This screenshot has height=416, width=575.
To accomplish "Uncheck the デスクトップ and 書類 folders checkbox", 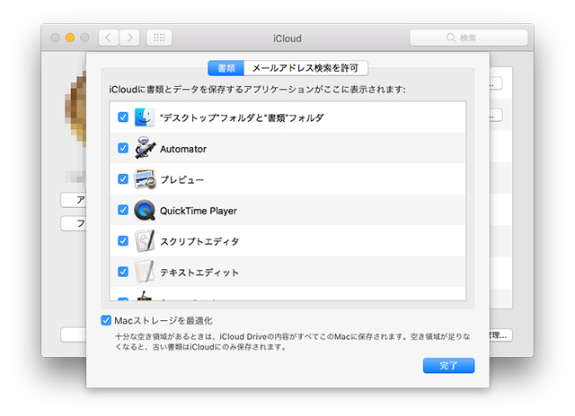I will pos(123,117).
